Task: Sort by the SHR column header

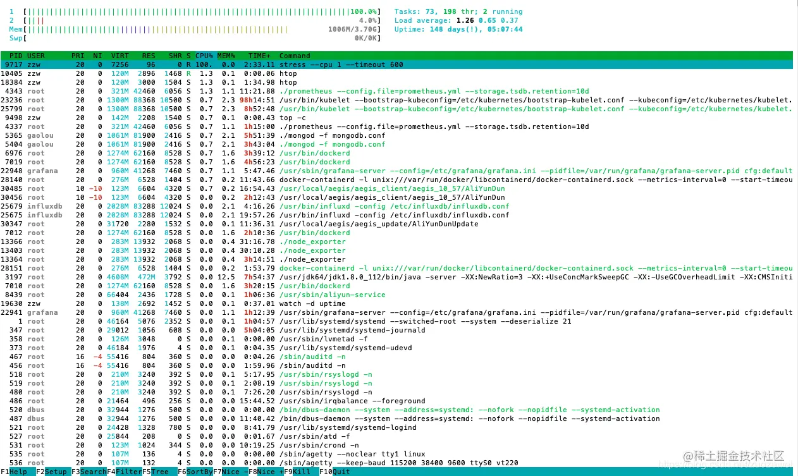Action: (175, 56)
